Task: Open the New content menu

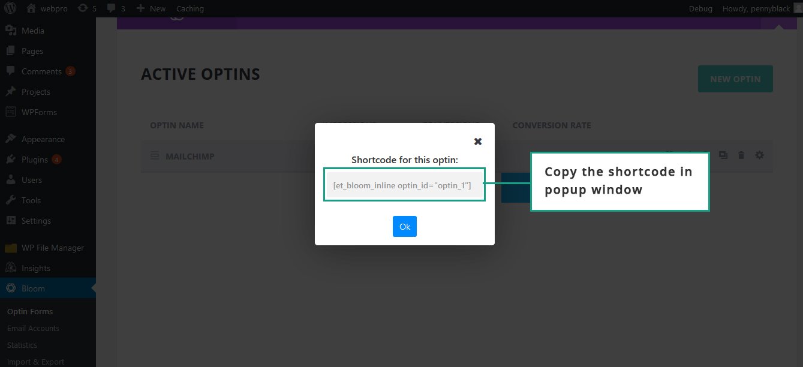Action: click(x=151, y=8)
